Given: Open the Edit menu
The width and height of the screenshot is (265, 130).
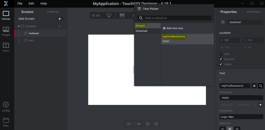Looking at the screenshot, I should (31, 3).
